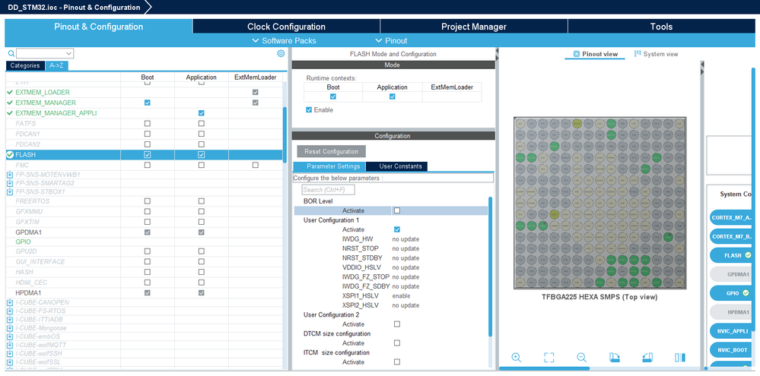Screen dimensions: 760x376
Task: Toggle Boot checkbox for EXTMEM_MANAGER row
Action: pyautogui.click(x=148, y=103)
